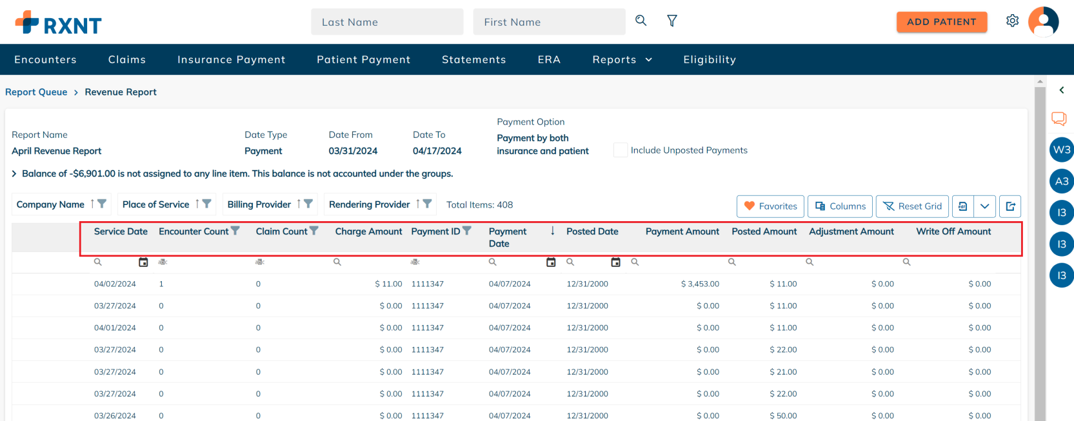Screen dimensions: 1074x421
Task: Open the Posted Date calendar picker
Action: pos(616,262)
